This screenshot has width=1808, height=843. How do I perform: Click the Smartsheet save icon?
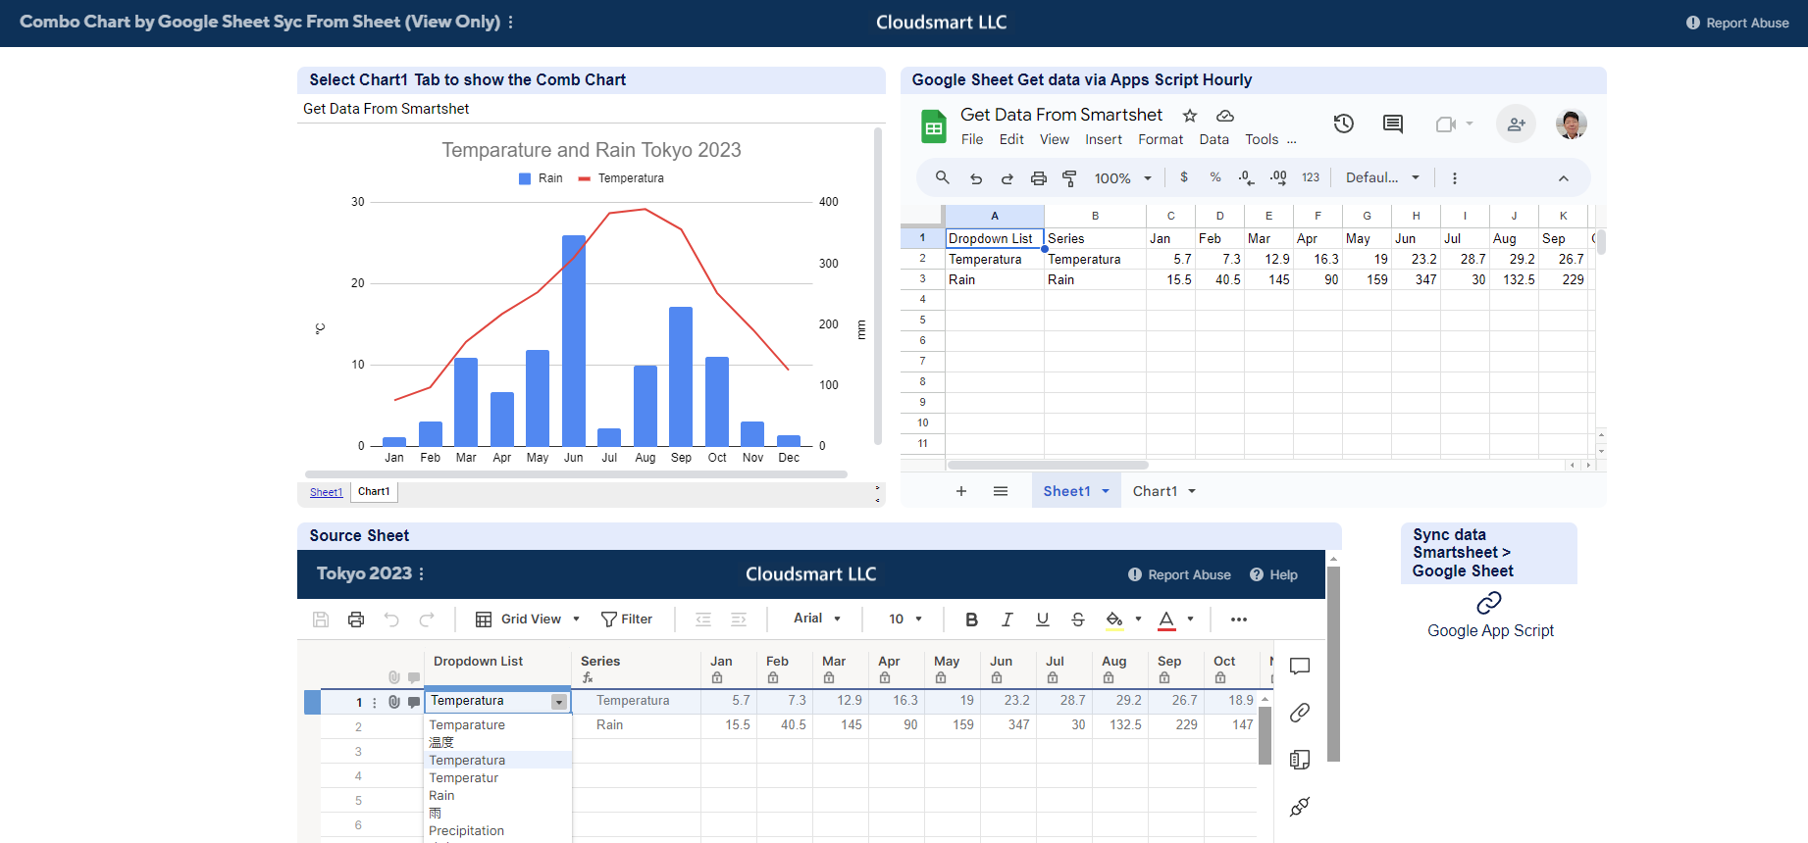pyautogui.click(x=321, y=620)
